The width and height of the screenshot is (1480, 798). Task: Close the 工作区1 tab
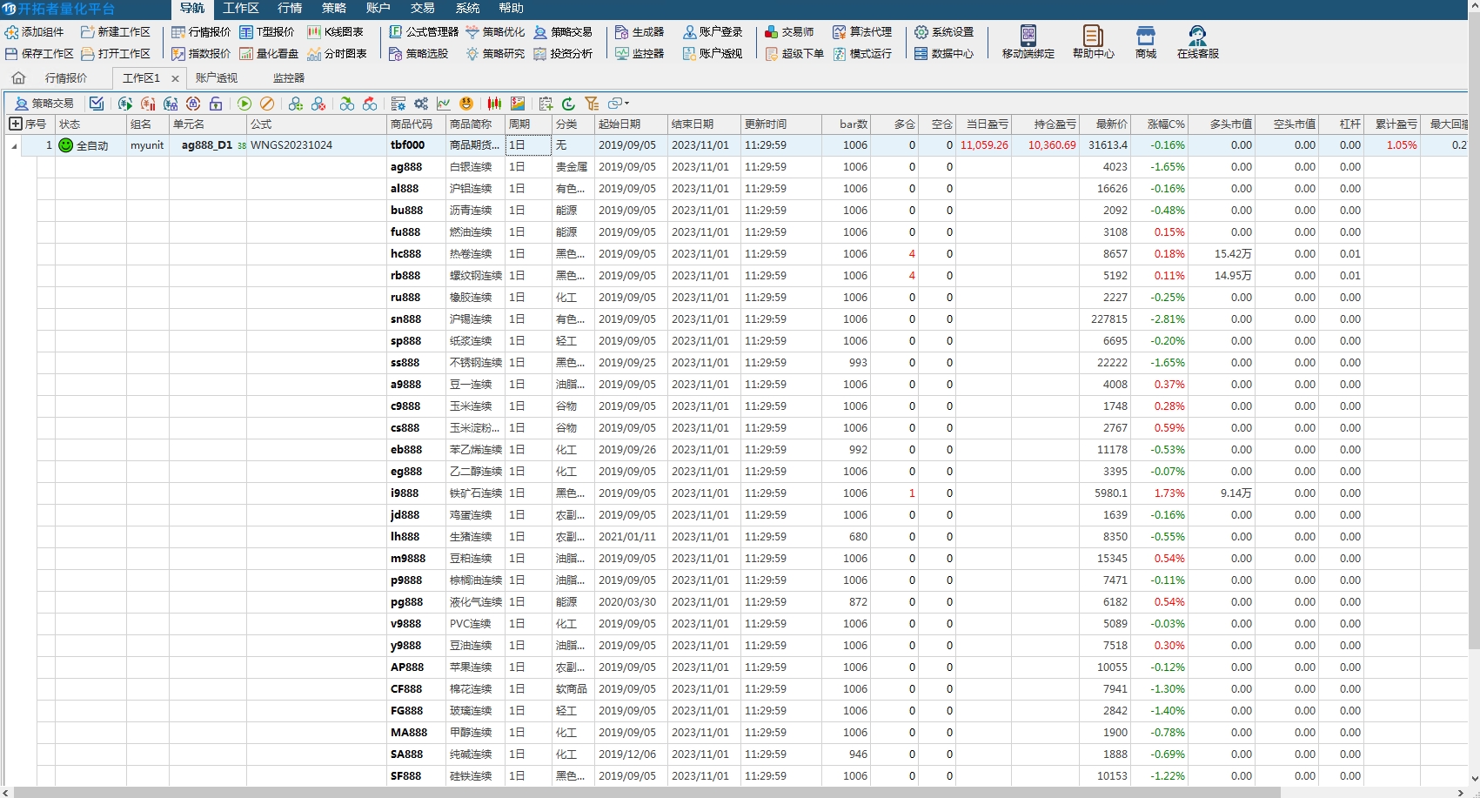click(175, 78)
